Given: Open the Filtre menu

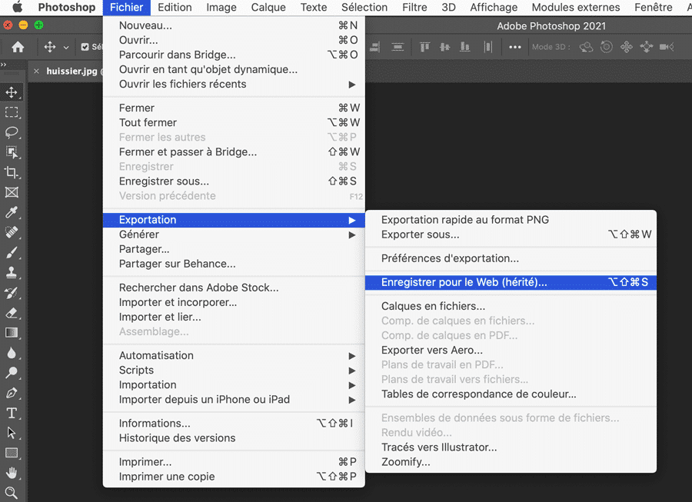Looking at the screenshot, I should pos(414,7).
